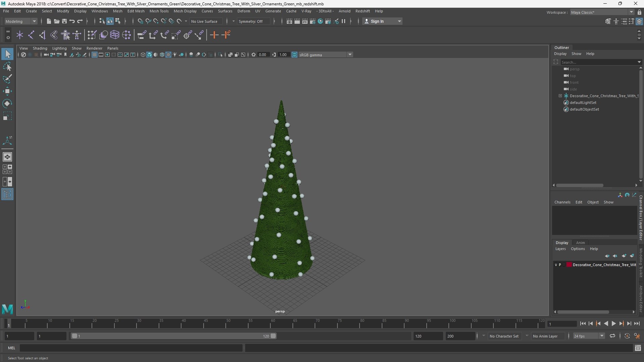Toggle playback P for Decorative_Cone layer
The width and height of the screenshot is (644, 362).
coord(560,265)
